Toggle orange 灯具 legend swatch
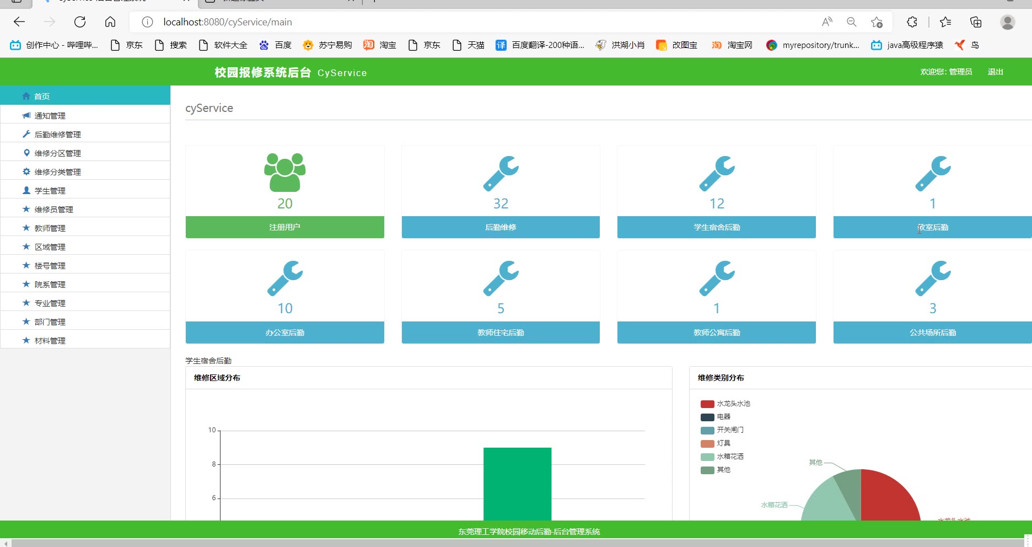The width and height of the screenshot is (1032, 547). 707,443
